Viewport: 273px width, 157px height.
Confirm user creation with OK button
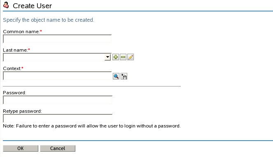coord(21,148)
